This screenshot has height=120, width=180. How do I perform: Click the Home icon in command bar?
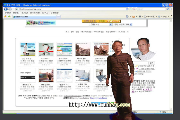[127, 17]
